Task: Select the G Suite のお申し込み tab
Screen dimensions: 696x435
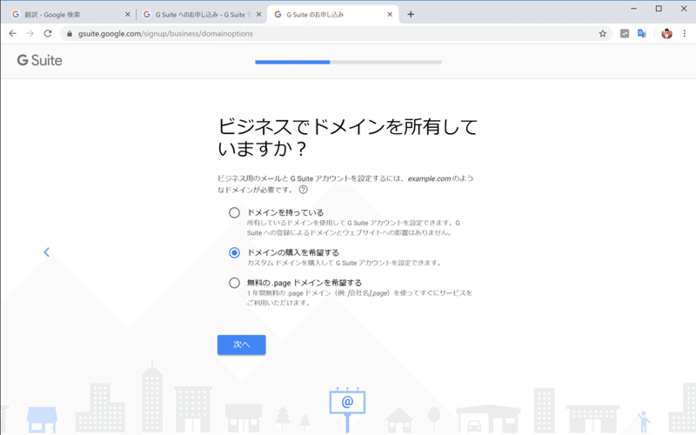Action: click(x=332, y=14)
